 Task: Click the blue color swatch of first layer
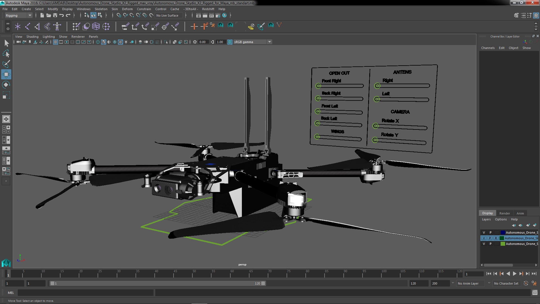click(503, 233)
